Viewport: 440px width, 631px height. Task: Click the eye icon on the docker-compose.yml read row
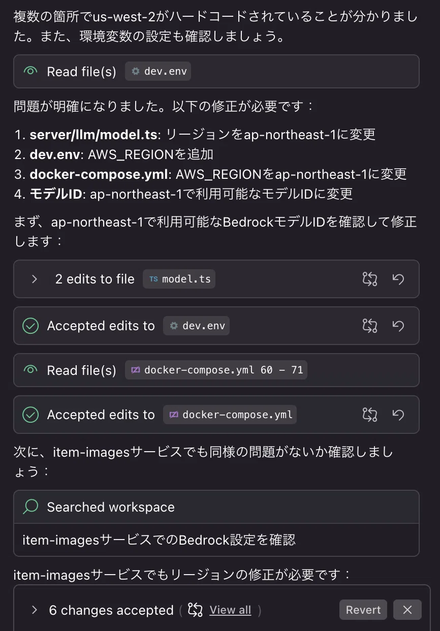pos(30,370)
